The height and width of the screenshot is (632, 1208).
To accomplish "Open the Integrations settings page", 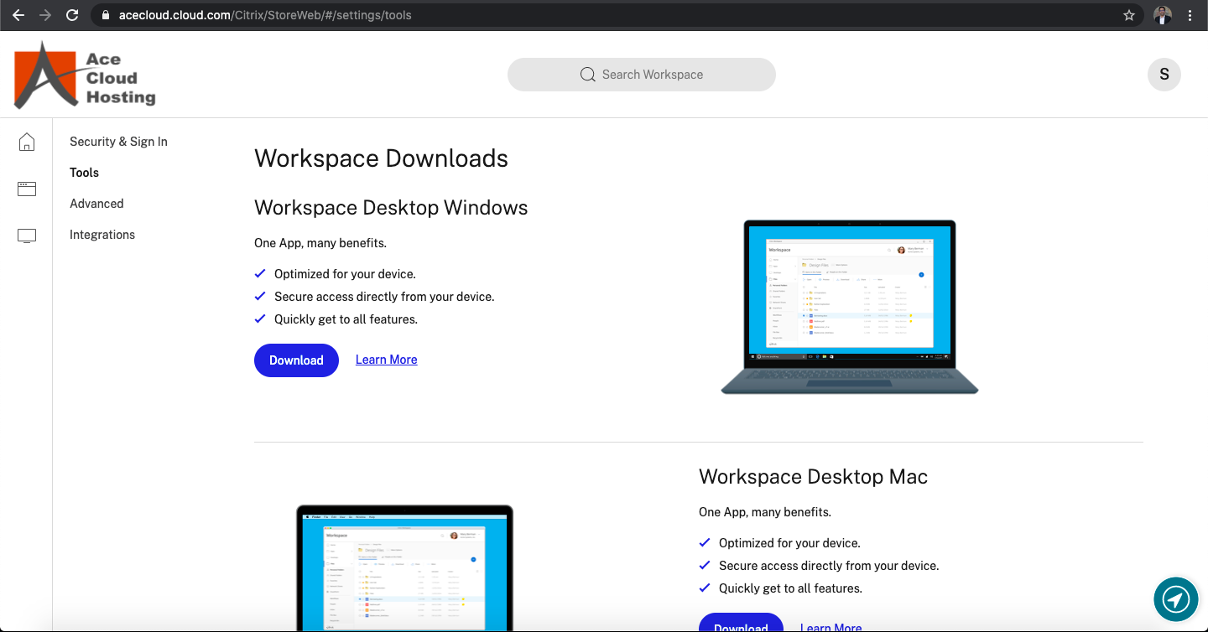I will (102, 235).
